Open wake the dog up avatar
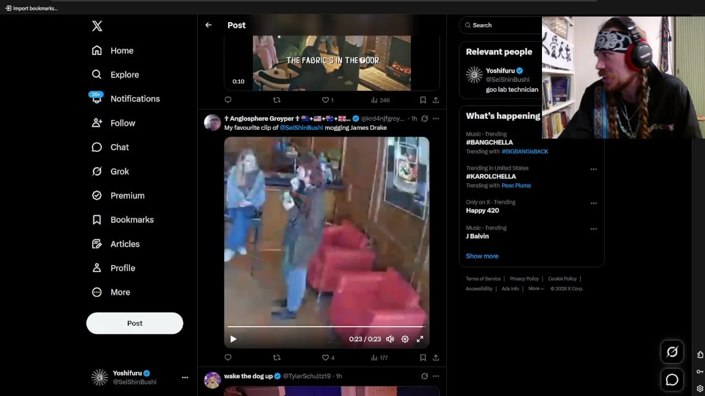 point(213,380)
